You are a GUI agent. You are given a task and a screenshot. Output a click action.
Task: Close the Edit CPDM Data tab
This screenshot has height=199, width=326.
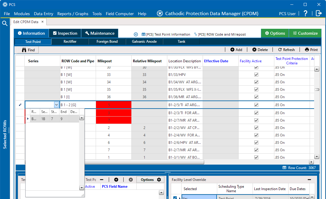[x=42, y=22]
